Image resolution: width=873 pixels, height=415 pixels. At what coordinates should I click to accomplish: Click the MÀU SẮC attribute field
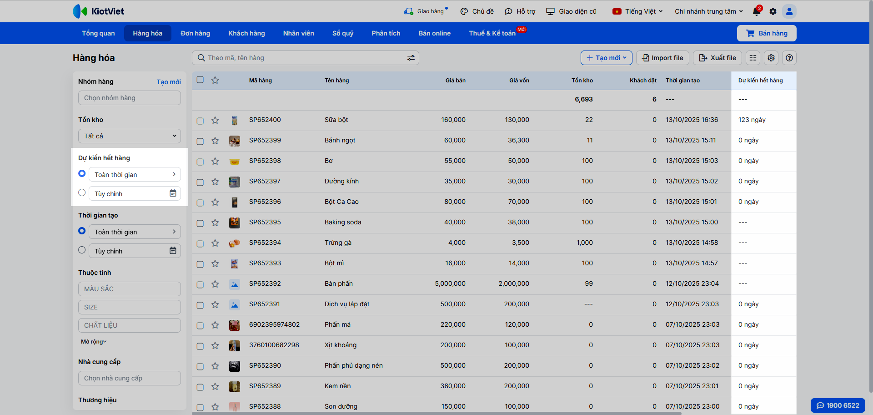tap(130, 289)
